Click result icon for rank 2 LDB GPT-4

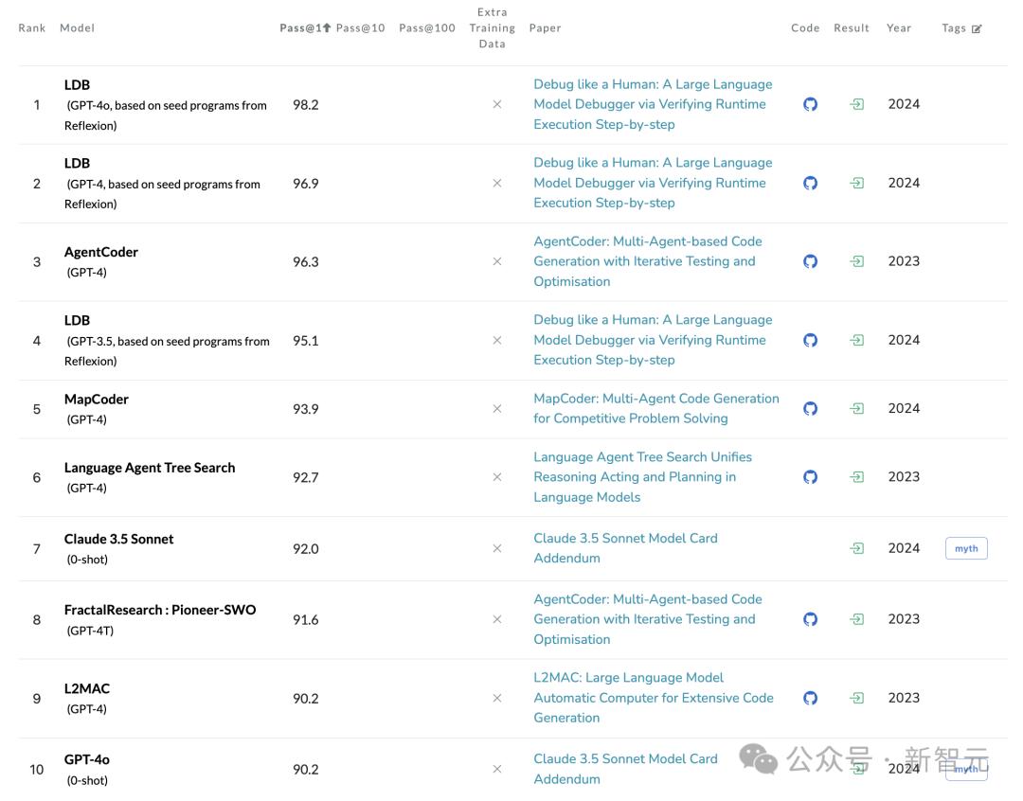(856, 183)
